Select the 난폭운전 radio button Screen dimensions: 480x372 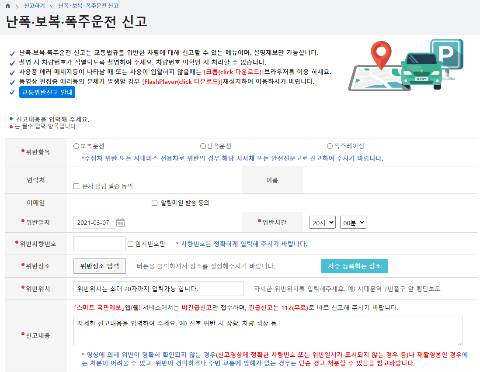coord(202,146)
